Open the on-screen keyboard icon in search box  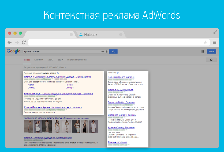coord(103,52)
